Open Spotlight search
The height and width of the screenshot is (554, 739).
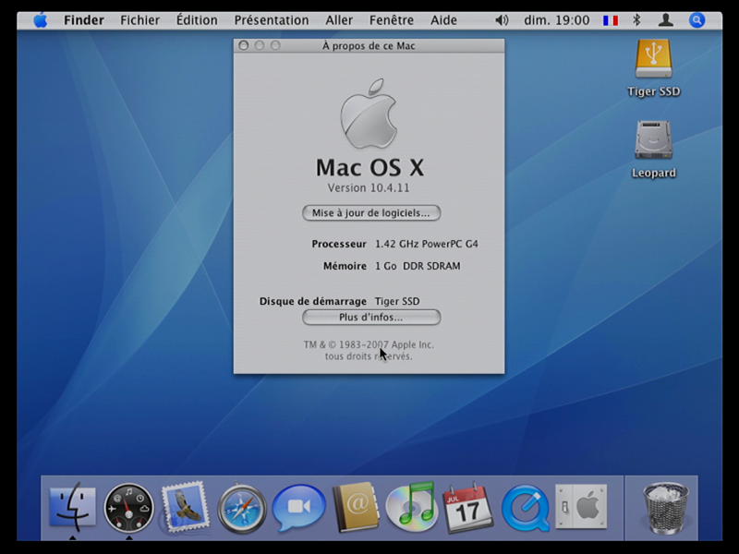point(697,20)
